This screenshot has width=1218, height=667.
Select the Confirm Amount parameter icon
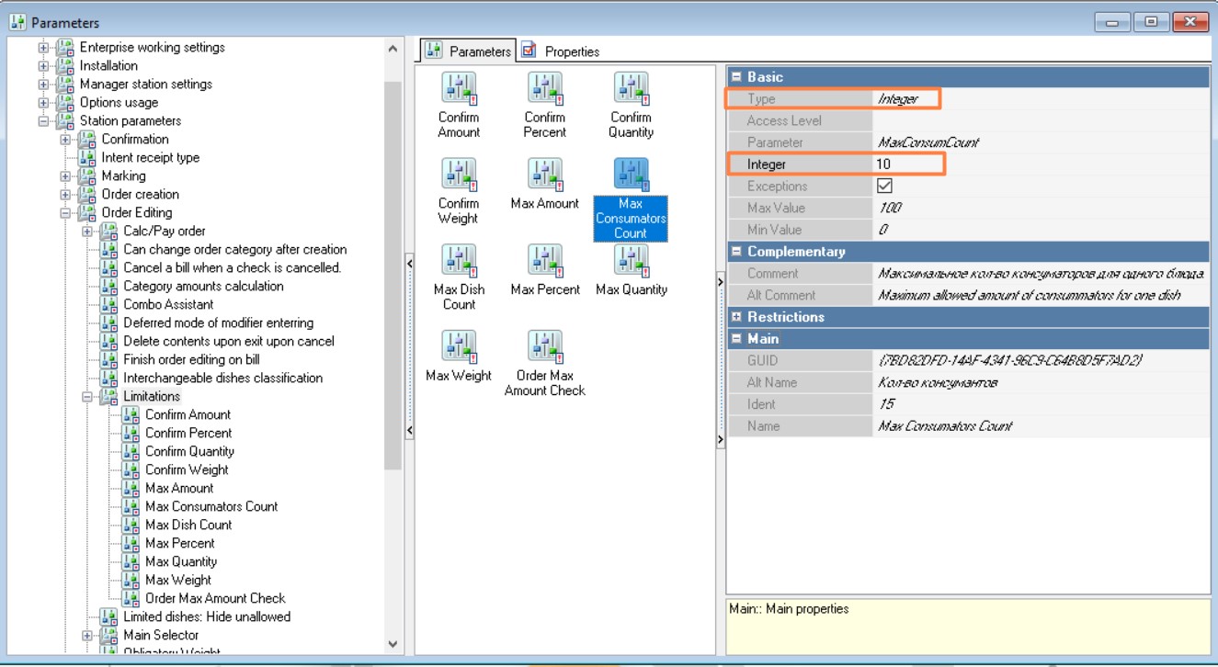(x=458, y=89)
